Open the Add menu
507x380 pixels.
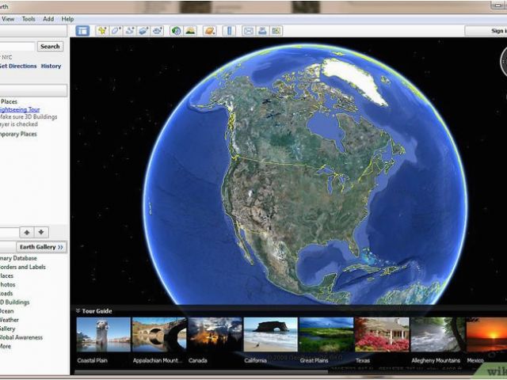click(x=48, y=19)
